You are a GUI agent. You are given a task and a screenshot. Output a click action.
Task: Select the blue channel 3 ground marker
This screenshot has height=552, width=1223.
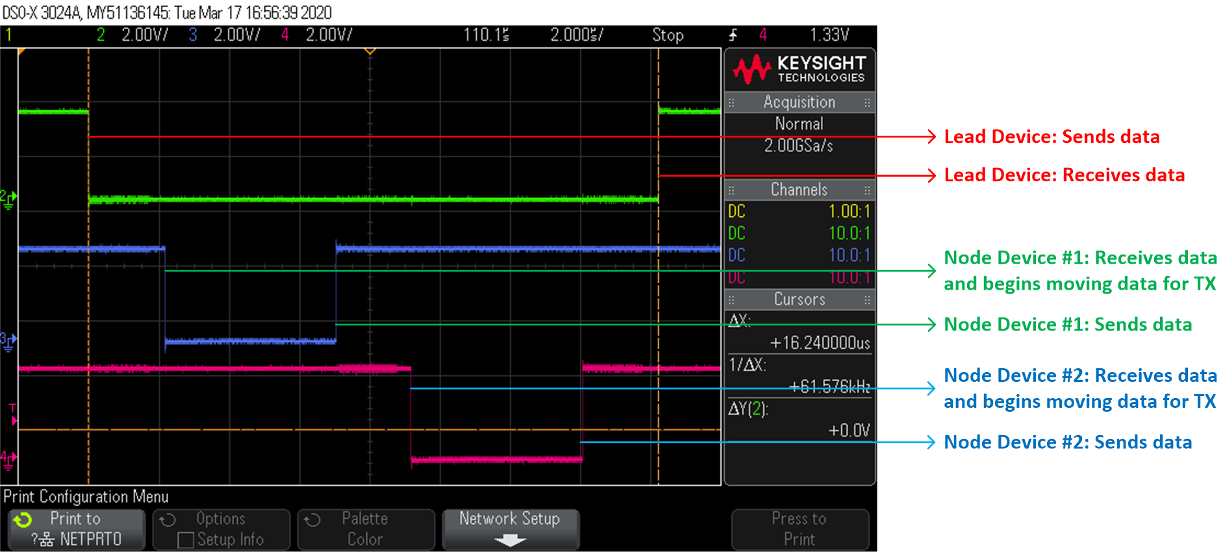(x=8, y=341)
